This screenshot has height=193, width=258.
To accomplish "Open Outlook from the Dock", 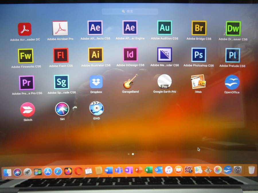I will (159, 170).
